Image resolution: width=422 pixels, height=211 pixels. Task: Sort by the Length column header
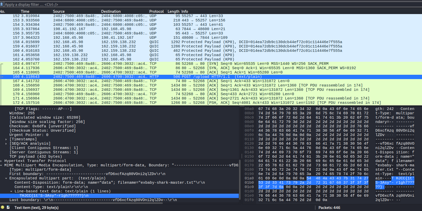pos(174,11)
